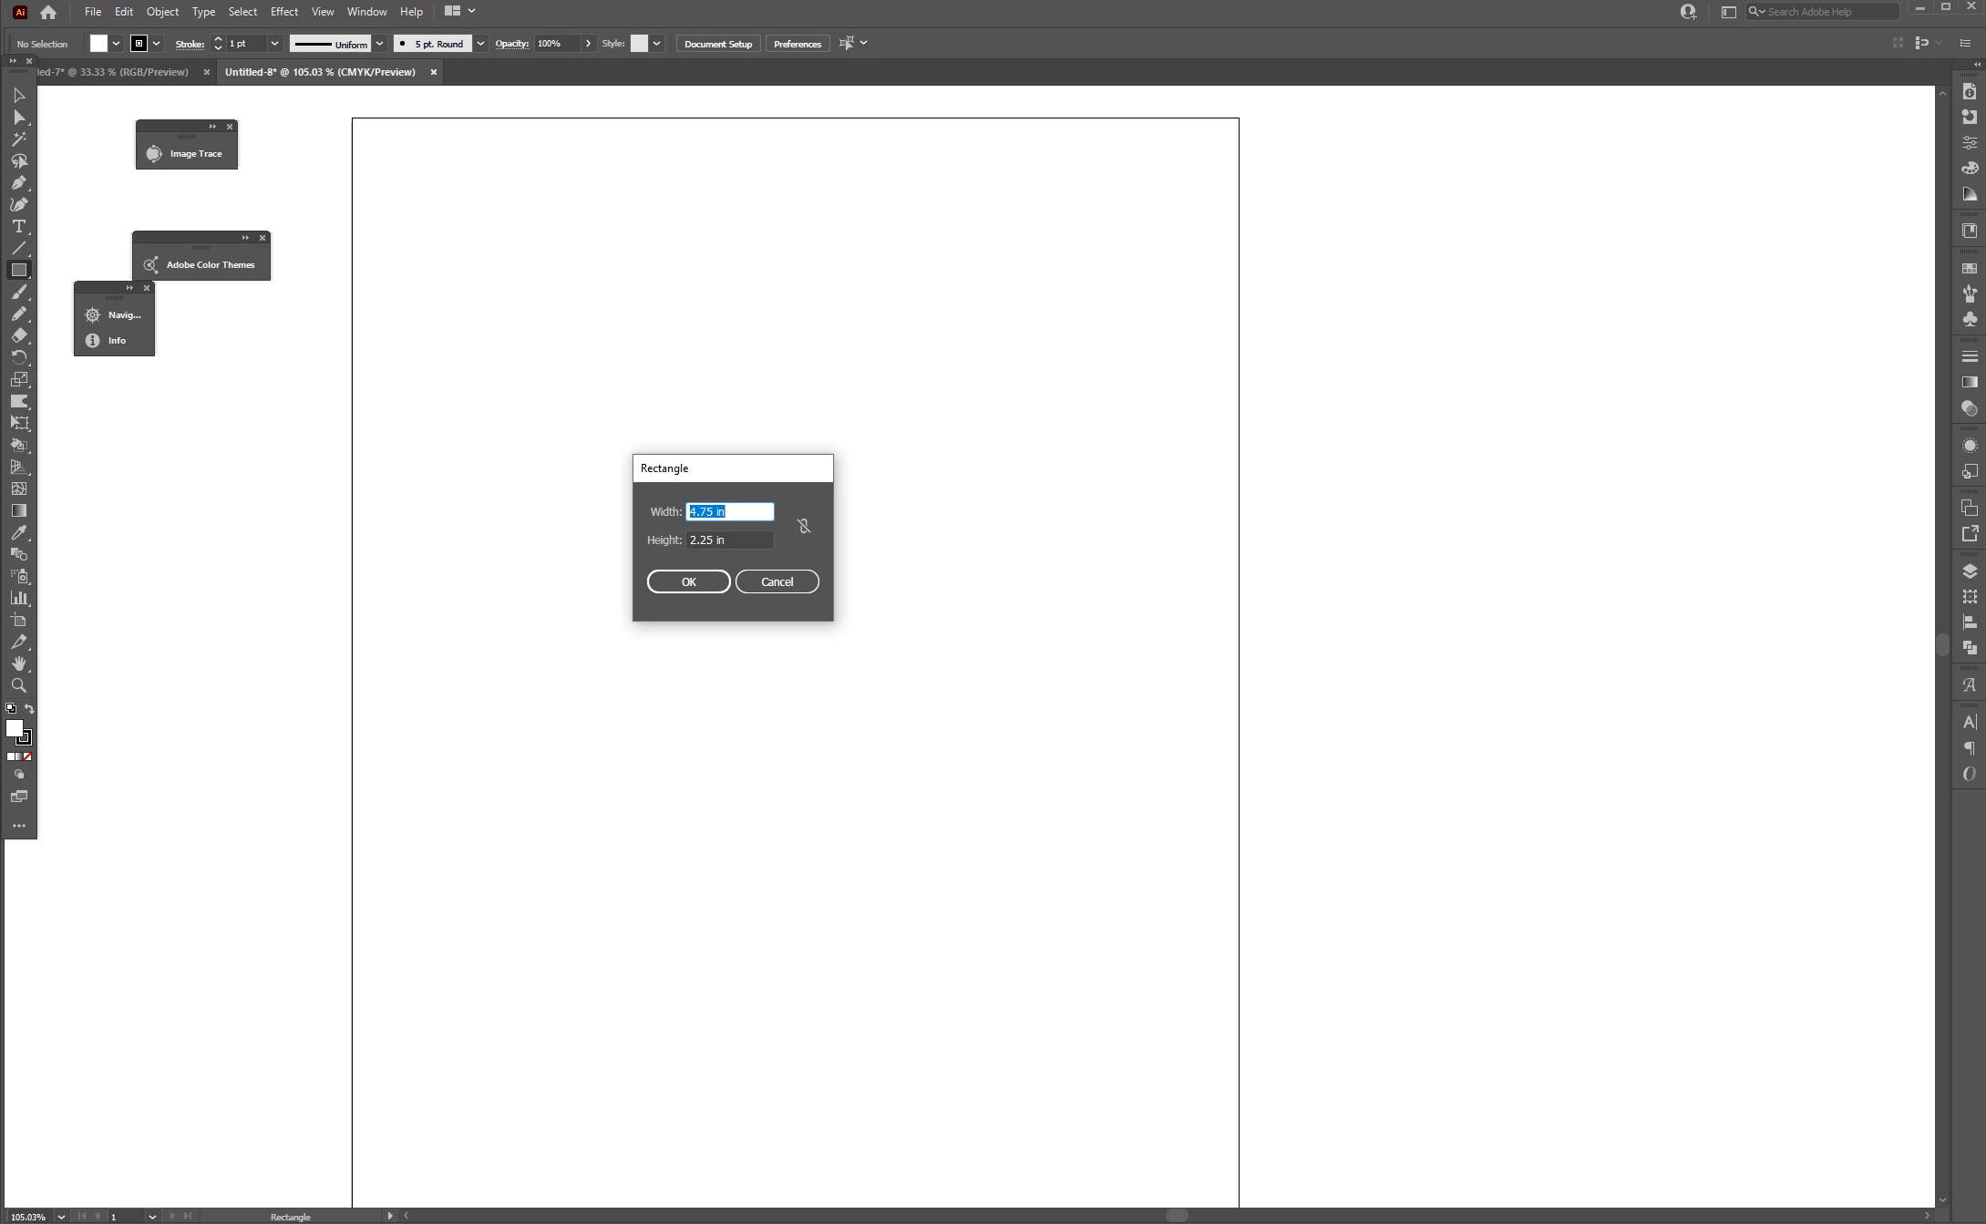Screen dimensions: 1986x1224
Task: Open the zoom level dropdown in status bar
Action: [61, 1217]
